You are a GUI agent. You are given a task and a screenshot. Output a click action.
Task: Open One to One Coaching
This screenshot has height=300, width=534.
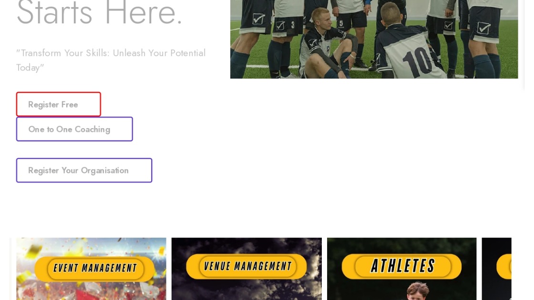pos(74,129)
